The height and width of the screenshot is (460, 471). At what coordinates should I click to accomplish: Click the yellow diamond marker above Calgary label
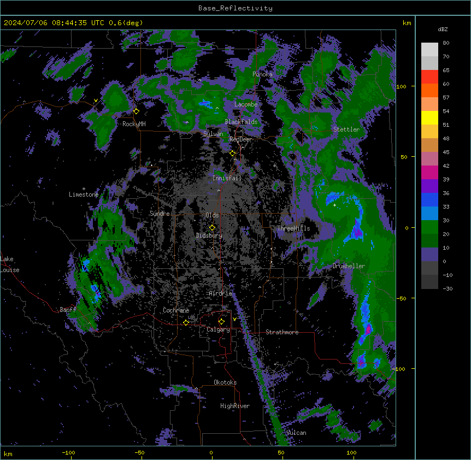coord(221,322)
